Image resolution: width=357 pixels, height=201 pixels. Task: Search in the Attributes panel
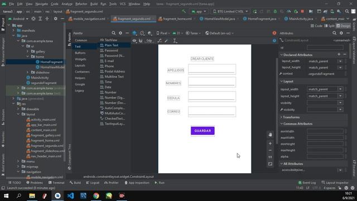coord(334,33)
